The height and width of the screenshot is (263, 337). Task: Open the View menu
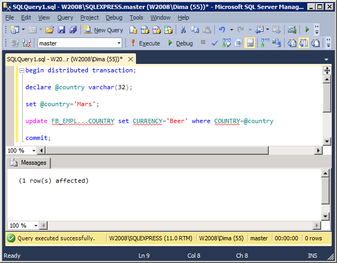point(44,17)
